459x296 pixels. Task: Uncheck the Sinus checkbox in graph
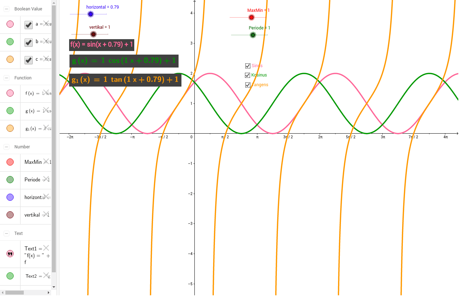(x=248, y=66)
